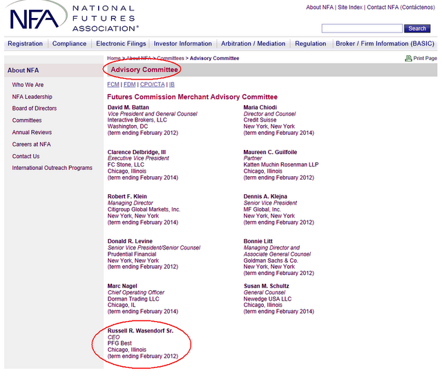Click the name Bonnie Litt
Screen dimensions: 442x389
[x=258, y=241]
